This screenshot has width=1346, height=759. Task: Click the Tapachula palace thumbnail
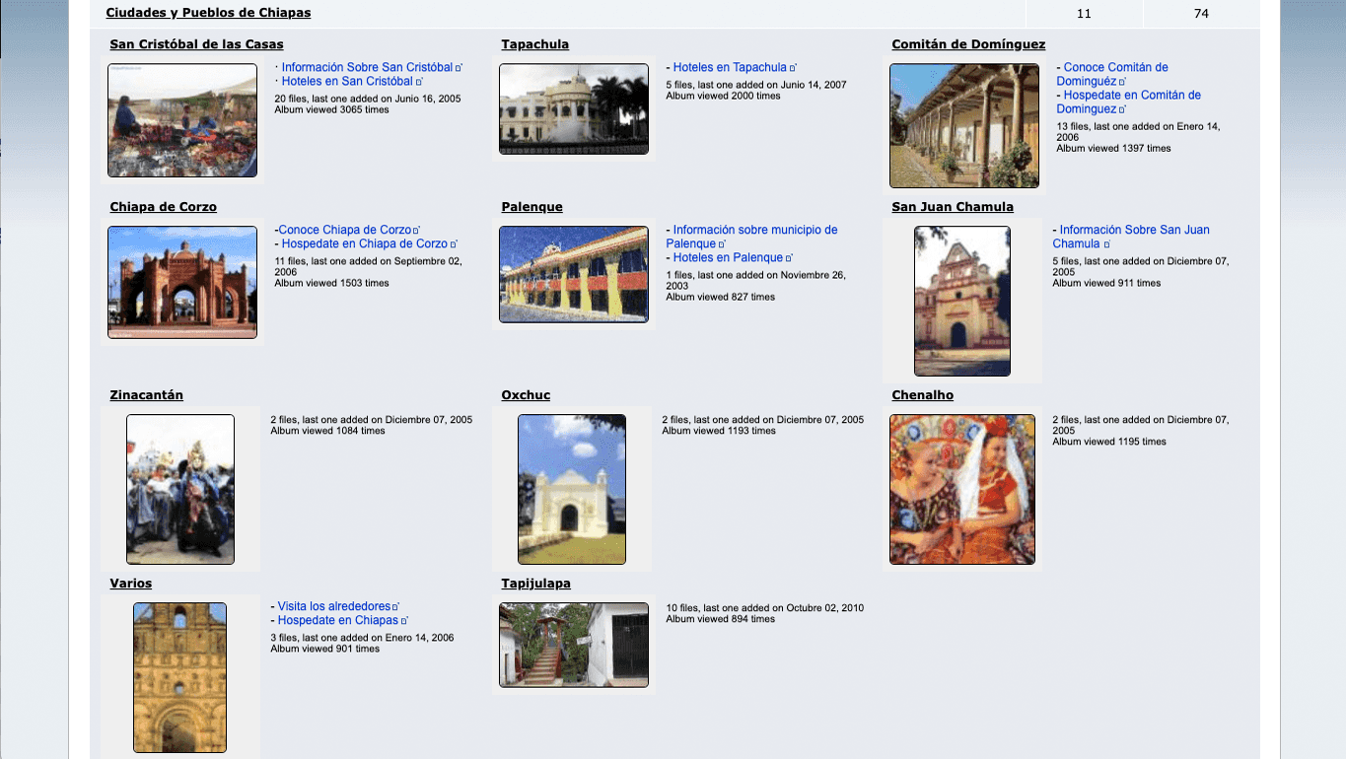coord(573,108)
